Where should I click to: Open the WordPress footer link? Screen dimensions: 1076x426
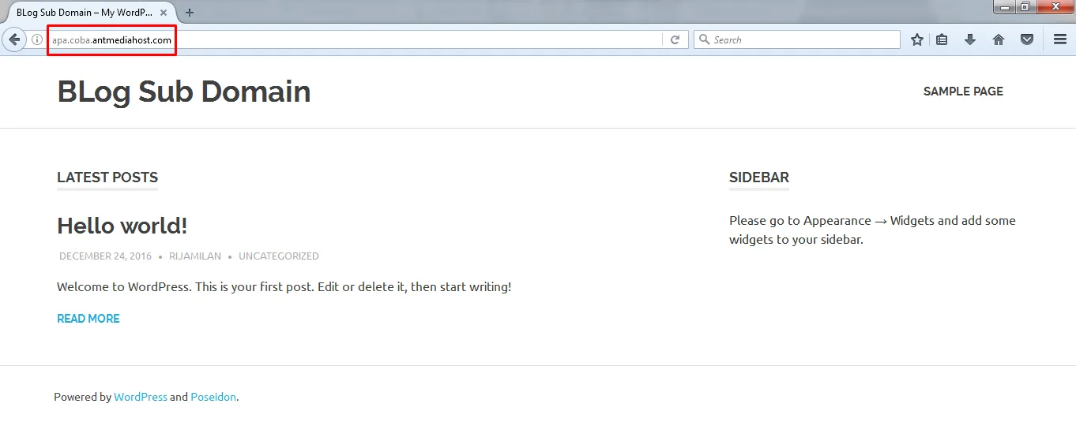click(x=141, y=397)
